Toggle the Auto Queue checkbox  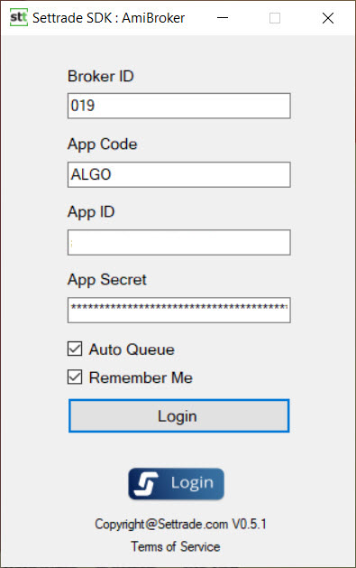(x=75, y=349)
